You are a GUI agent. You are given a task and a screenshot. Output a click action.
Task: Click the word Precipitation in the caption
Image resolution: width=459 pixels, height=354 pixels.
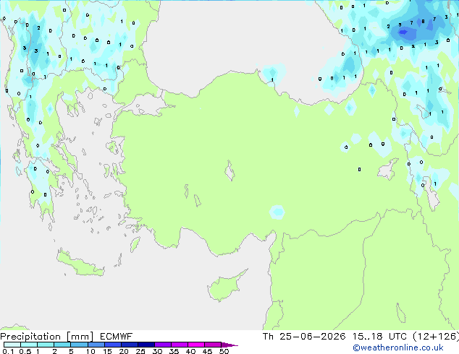[x=30, y=337]
